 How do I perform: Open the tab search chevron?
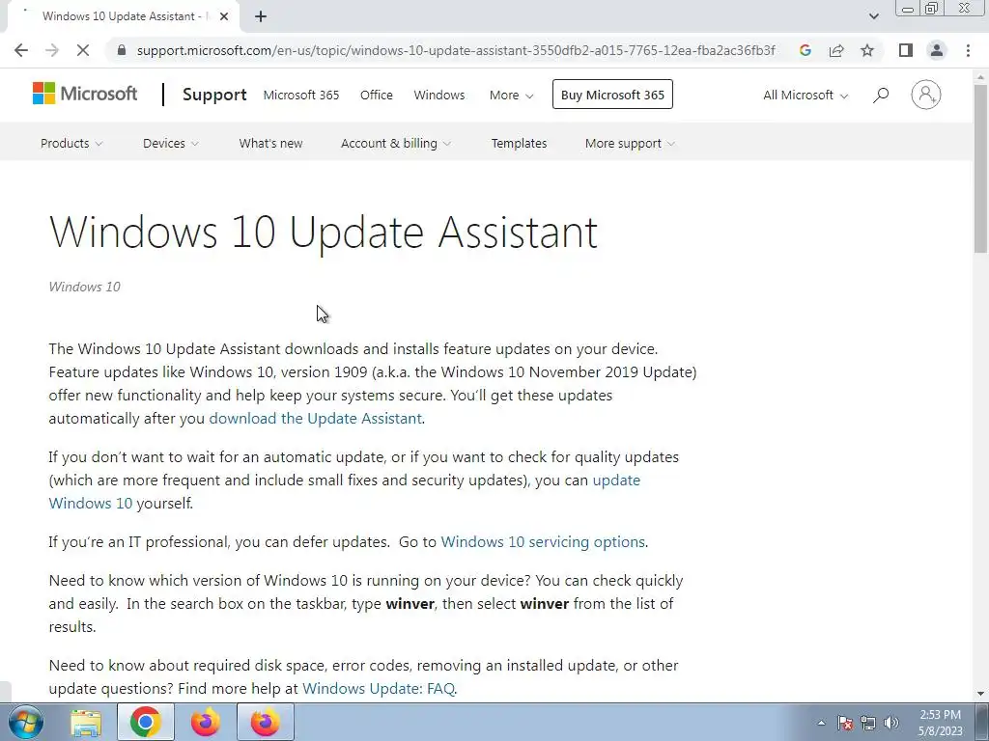pos(873,16)
